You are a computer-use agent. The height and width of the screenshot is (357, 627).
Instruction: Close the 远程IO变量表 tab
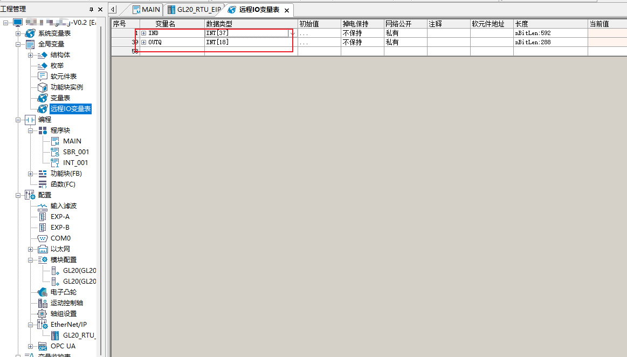[x=287, y=10]
